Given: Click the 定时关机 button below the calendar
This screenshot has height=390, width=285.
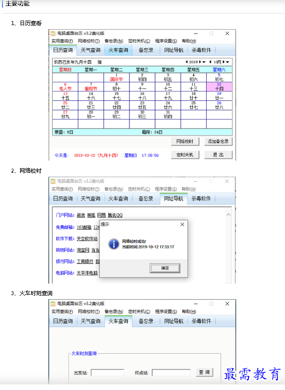Looking at the screenshot, I should click(x=185, y=155).
